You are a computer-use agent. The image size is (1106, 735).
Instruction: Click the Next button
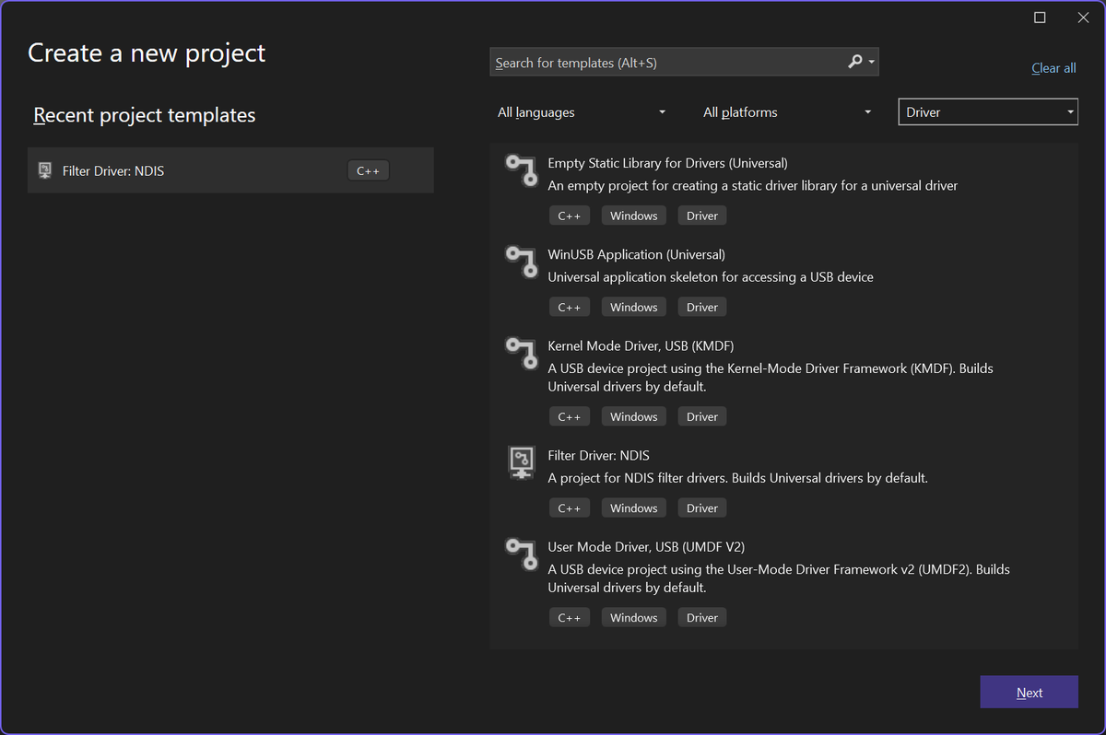pos(1029,693)
